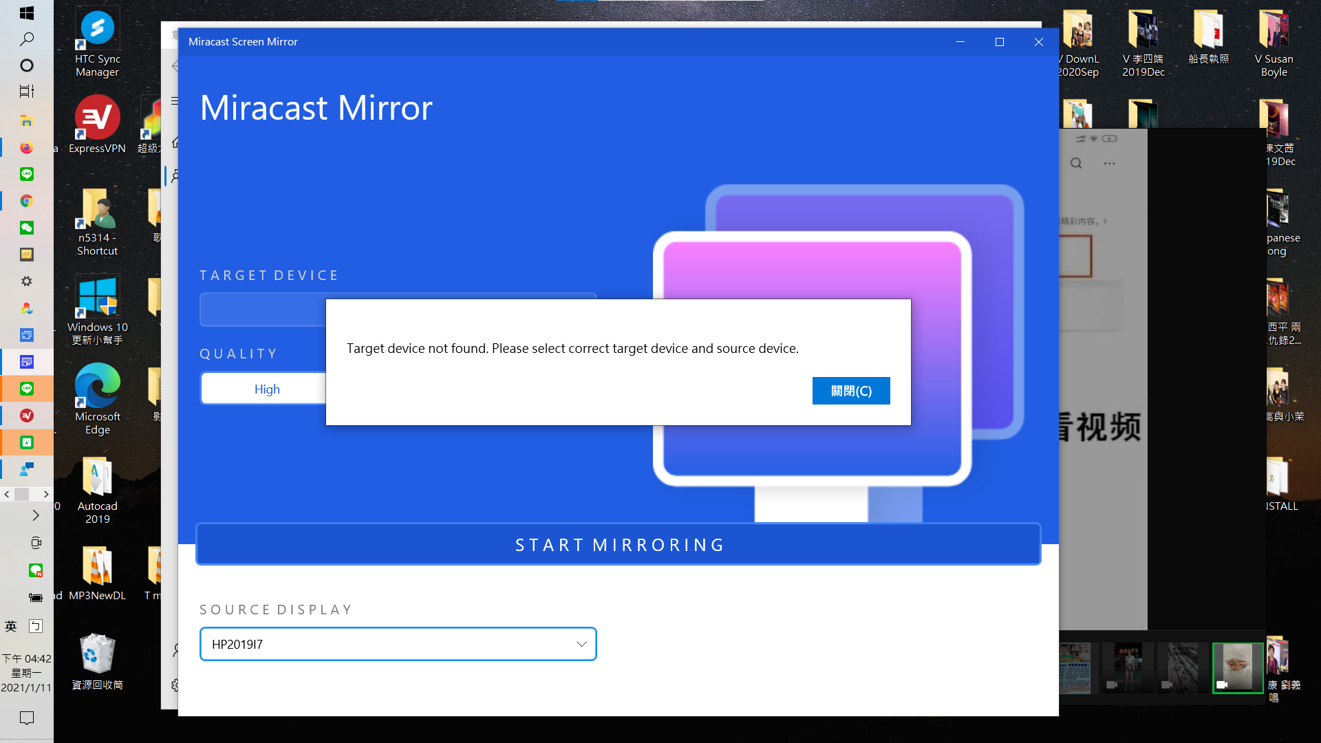Viewport: 1321px width, 743px height.
Task: Click the START MIRRORING button
Action: click(x=619, y=544)
